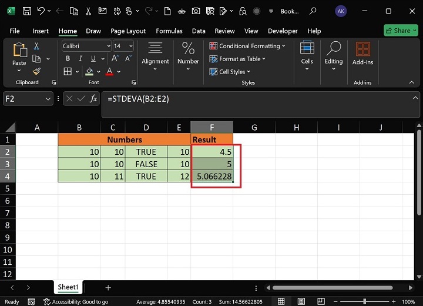Click the Save icon in the title bar

point(26,11)
